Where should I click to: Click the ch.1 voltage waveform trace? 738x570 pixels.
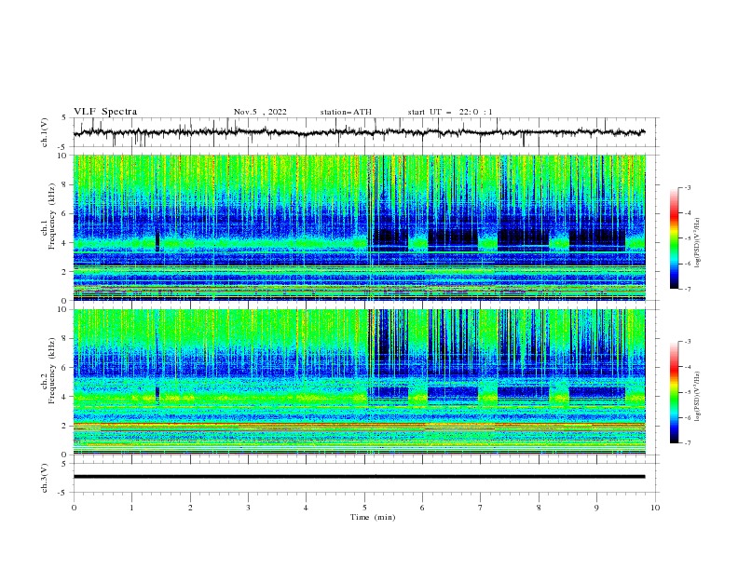(x=359, y=132)
